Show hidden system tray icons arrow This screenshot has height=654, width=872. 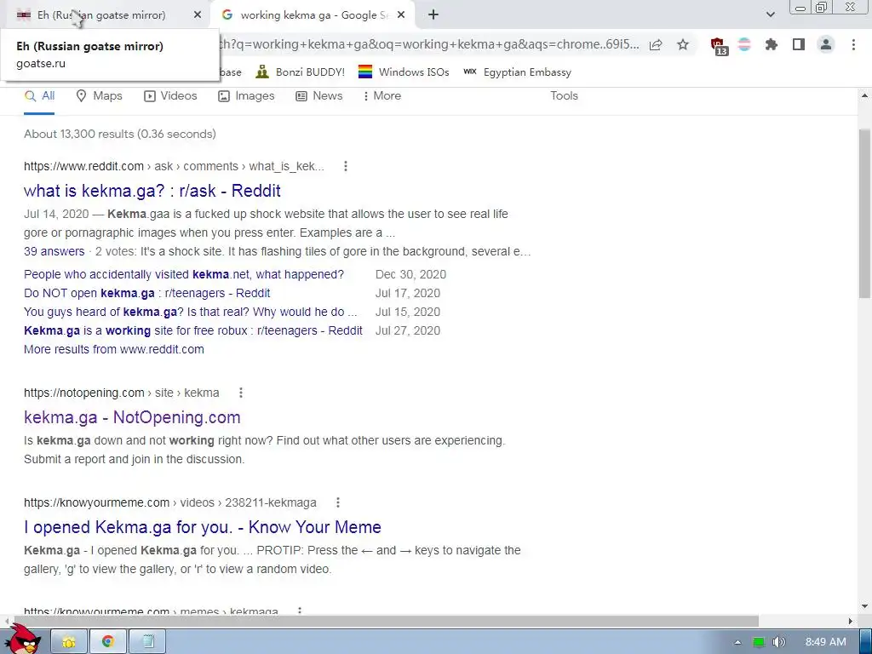click(738, 642)
